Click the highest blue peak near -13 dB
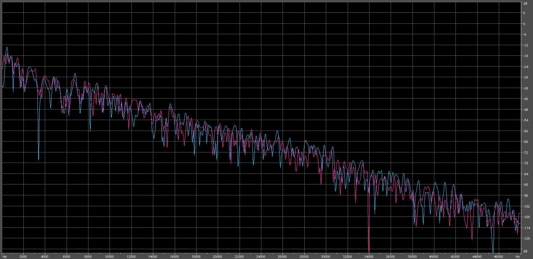The height and width of the screenshot is (259, 533). click(7, 48)
